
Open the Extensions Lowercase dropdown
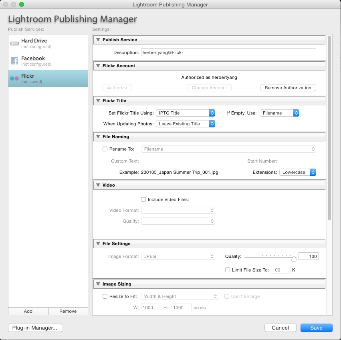pos(297,172)
